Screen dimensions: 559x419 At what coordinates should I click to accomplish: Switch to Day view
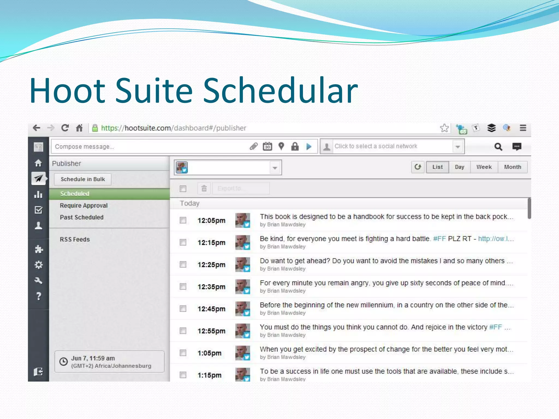460,167
